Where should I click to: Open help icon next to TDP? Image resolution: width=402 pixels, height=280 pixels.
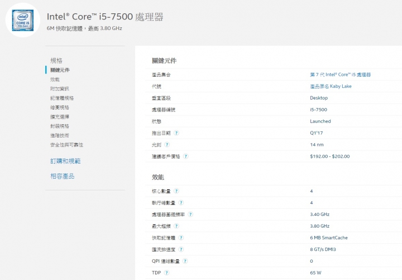point(166,273)
